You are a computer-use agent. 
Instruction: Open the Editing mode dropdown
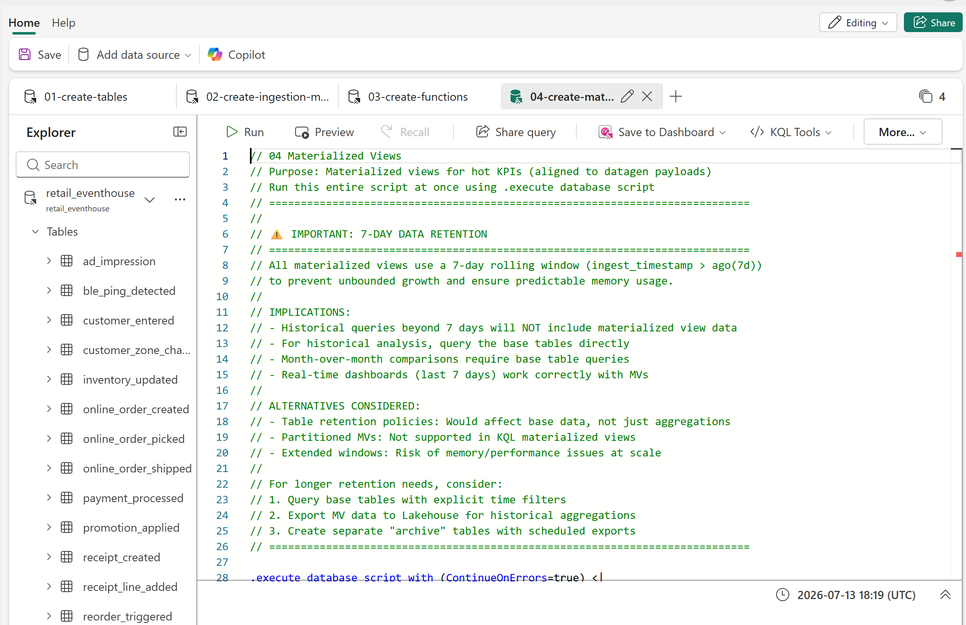(858, 23)
